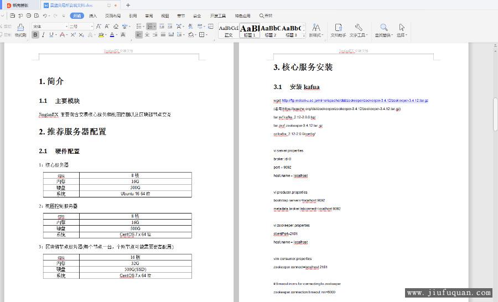Image resolution: width=498 pixels, height=302 pixels.
Task: Toggle align left paragraph
Action: (139, 35)
